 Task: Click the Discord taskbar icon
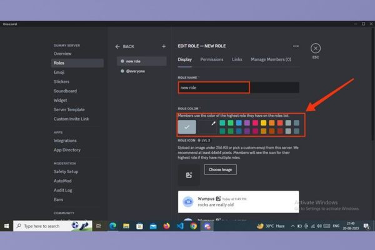[207, 226]
